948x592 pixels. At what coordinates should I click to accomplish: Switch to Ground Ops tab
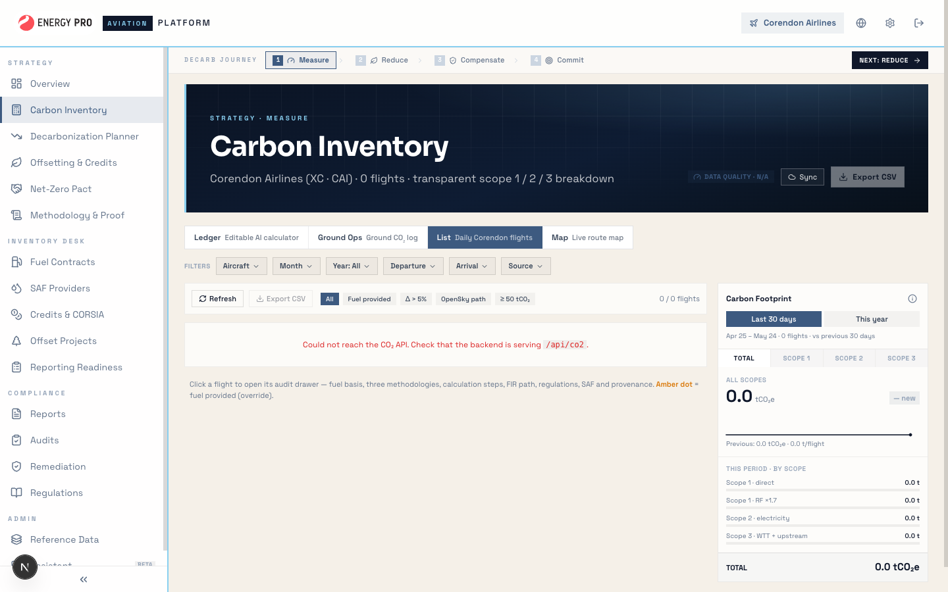click(x=368, y=237)
